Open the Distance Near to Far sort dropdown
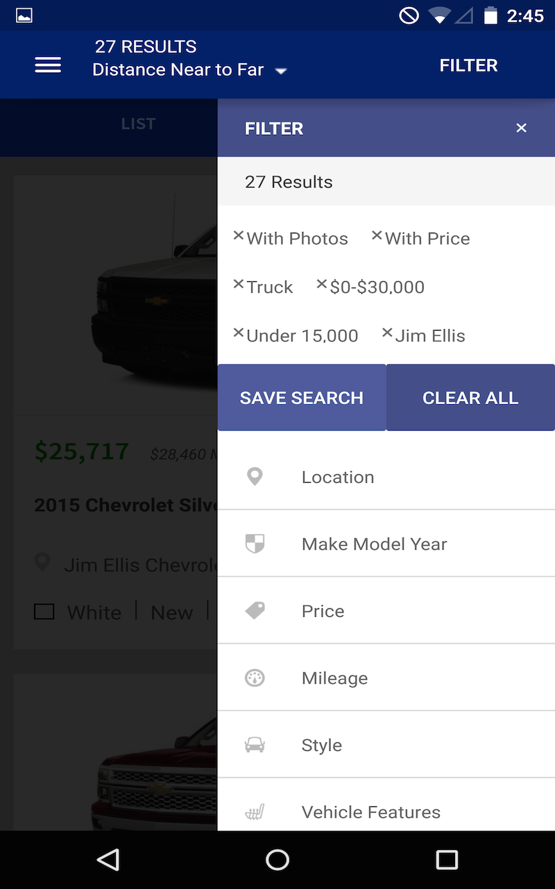 tap(189, 69)
